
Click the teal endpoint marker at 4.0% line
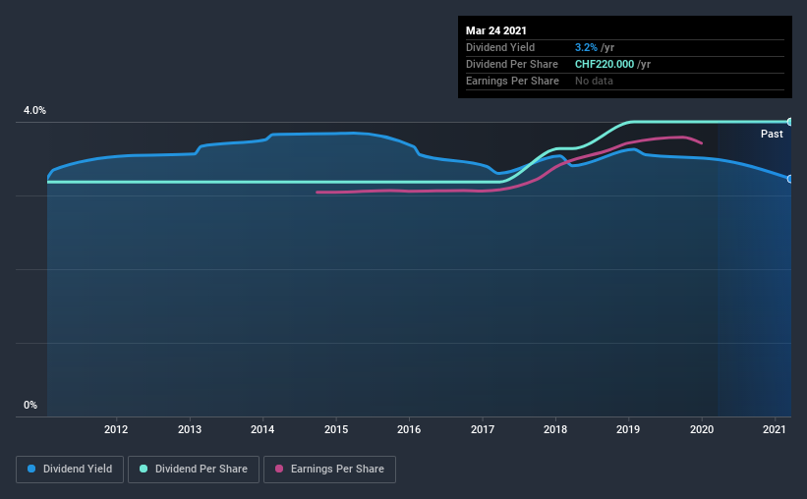pyautogui.click(x=790, y=122)
